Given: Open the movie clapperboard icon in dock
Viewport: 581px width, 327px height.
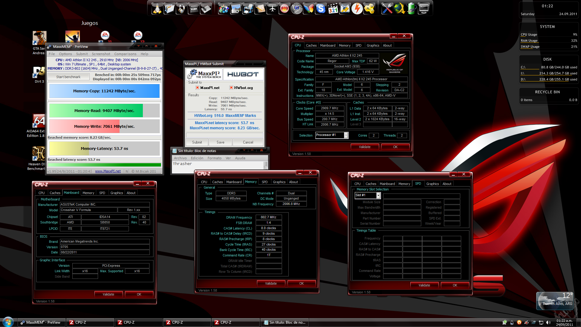Looking at the screenshot, I should pos(194,8).
